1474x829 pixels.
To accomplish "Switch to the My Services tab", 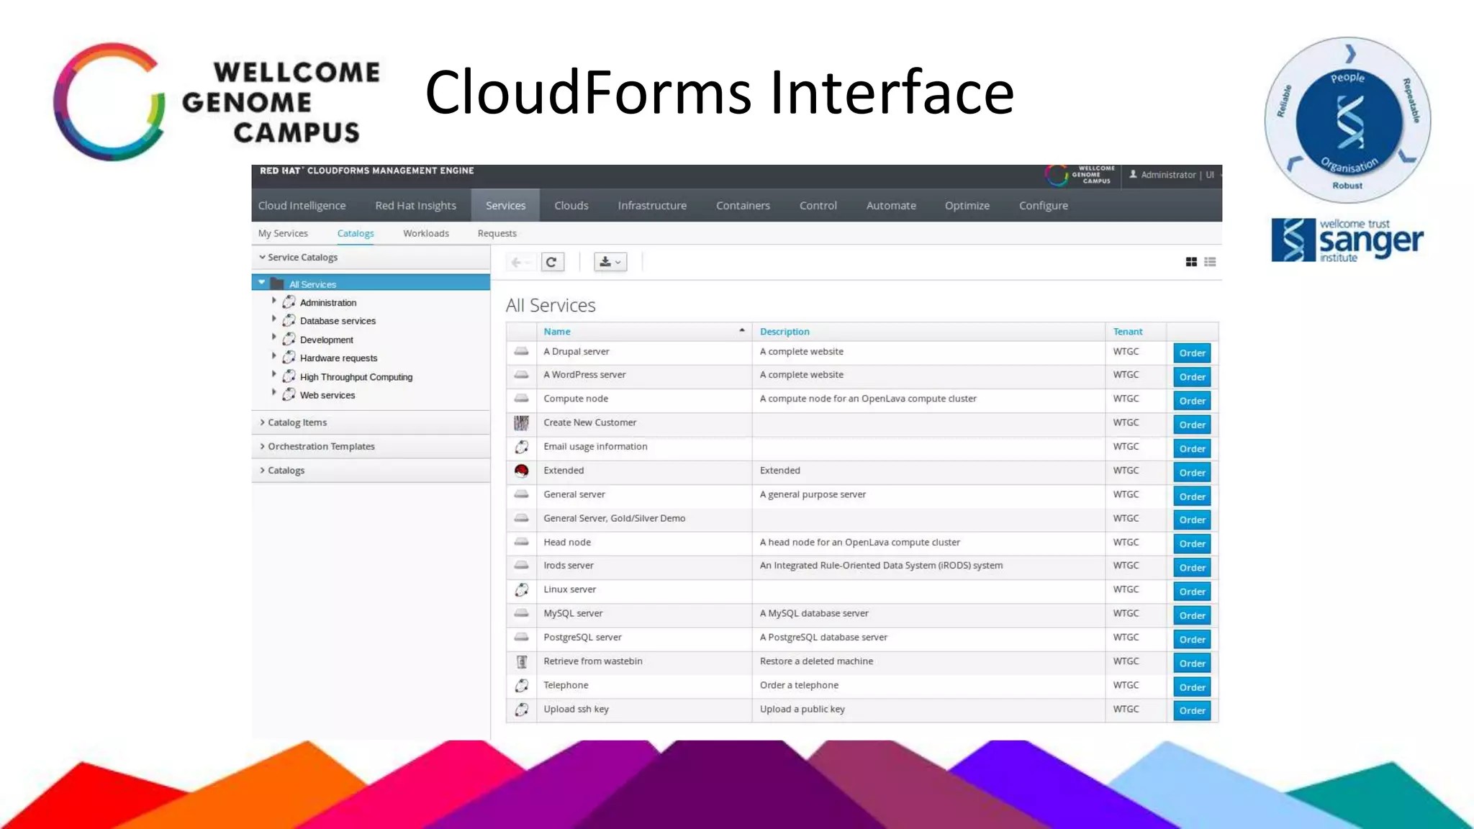I will pyautogui.click(x=283, y=233).
